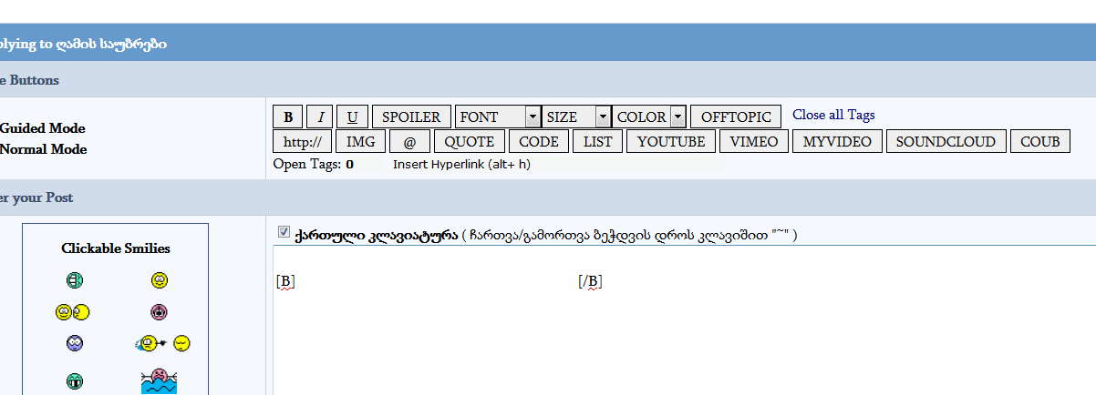
Task: Open the COLOR dropdown
Action: pos(649,116)
